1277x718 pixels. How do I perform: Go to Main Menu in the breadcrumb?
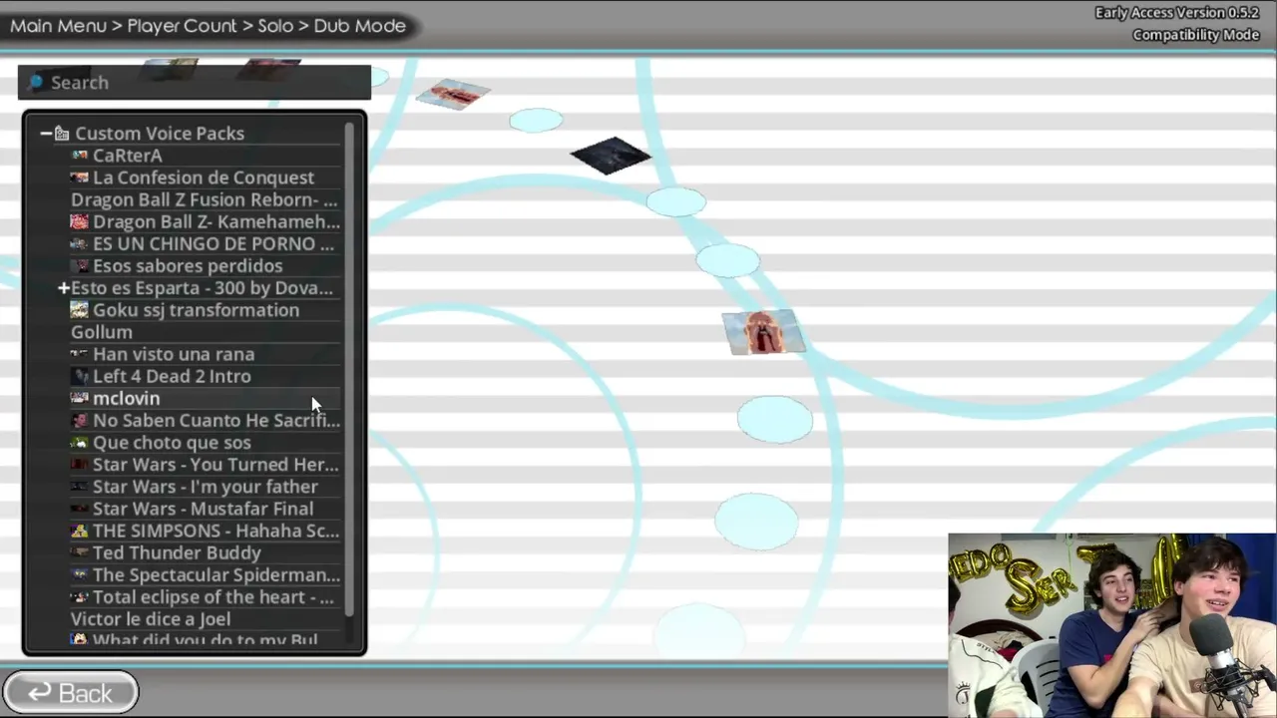[x=58, y=26]
